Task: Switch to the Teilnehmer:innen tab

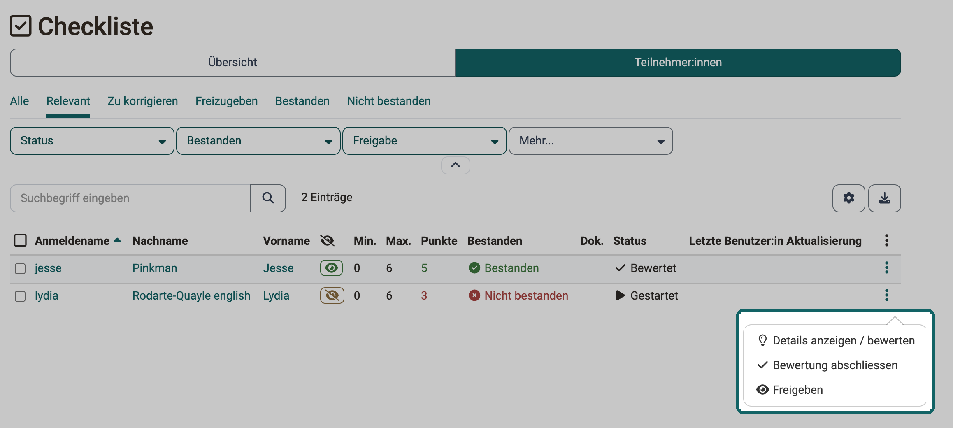Action: tap(678, 63)
